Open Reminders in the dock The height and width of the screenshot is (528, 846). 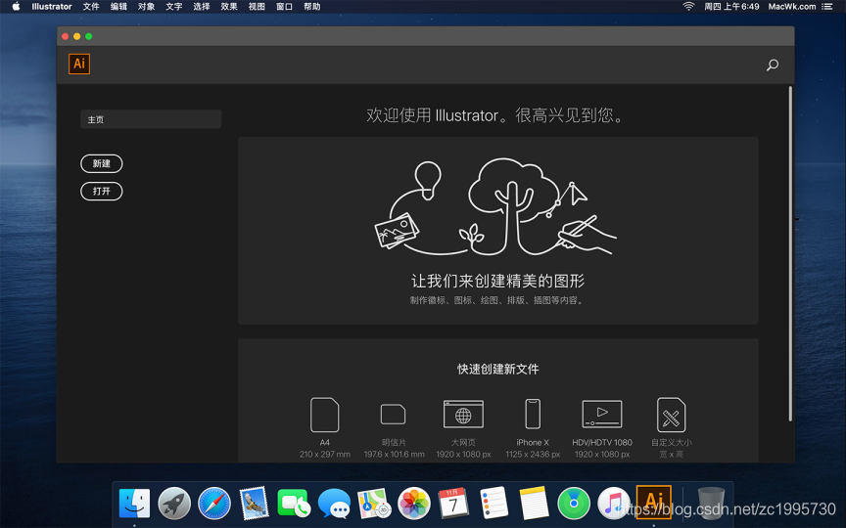(x=493, y=504)
